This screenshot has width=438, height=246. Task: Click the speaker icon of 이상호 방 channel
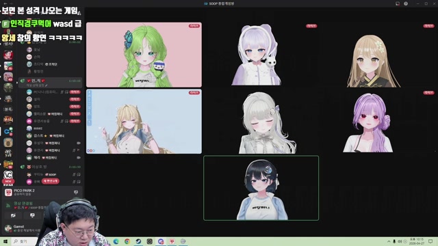pos(23,167)
